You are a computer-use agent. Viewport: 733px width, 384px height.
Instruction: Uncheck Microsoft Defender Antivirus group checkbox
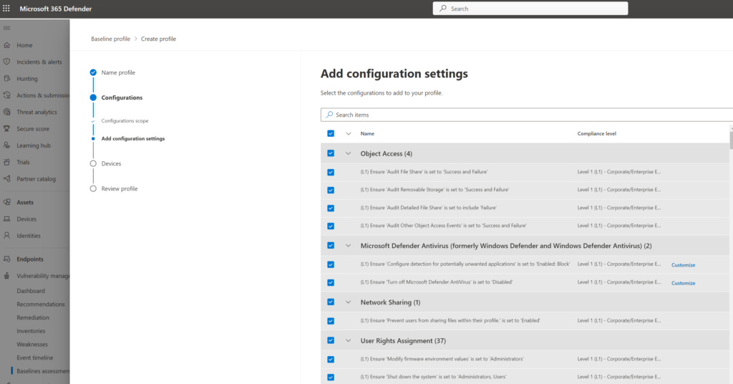[331, 246]
